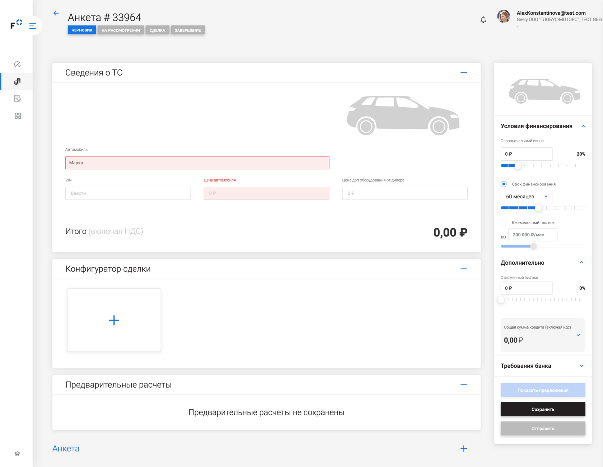
Task: Switch to the Сделка status tab
Action: tap(157, 30)
